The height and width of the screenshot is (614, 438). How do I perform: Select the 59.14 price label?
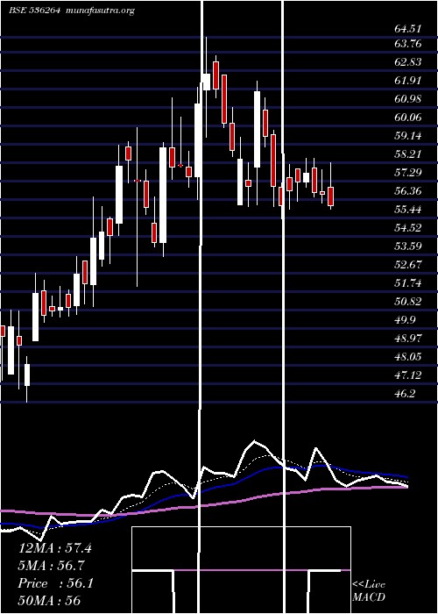pos(408,135)
